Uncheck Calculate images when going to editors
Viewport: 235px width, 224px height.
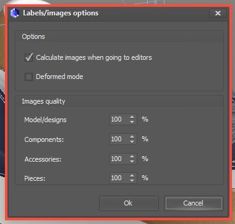pos(28,57)
